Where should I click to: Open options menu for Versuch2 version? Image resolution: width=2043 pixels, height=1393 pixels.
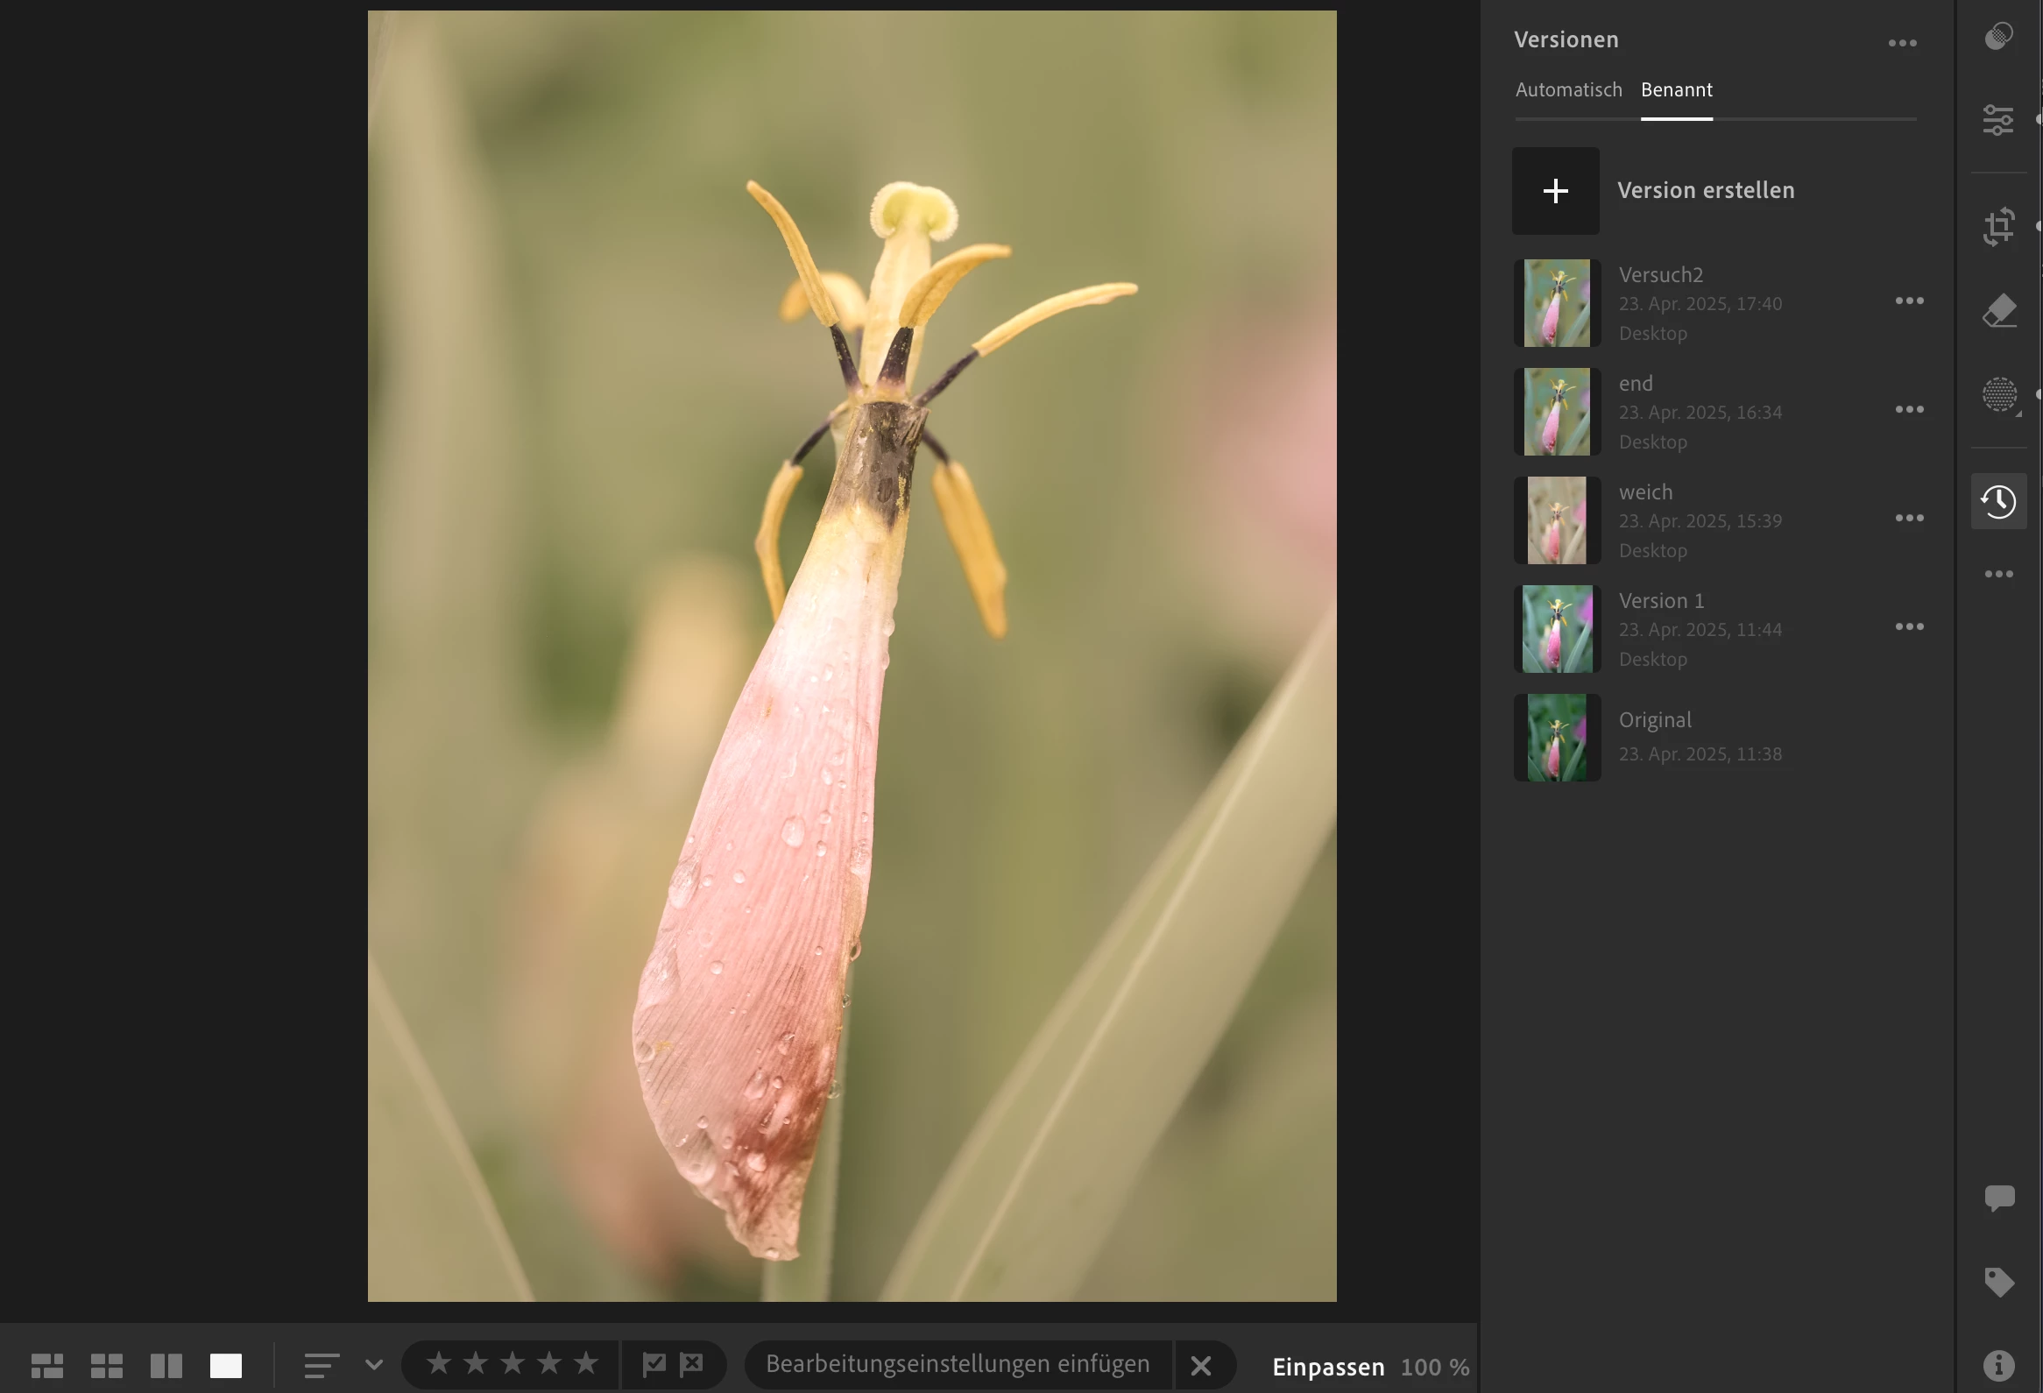tap(1908, 301)
